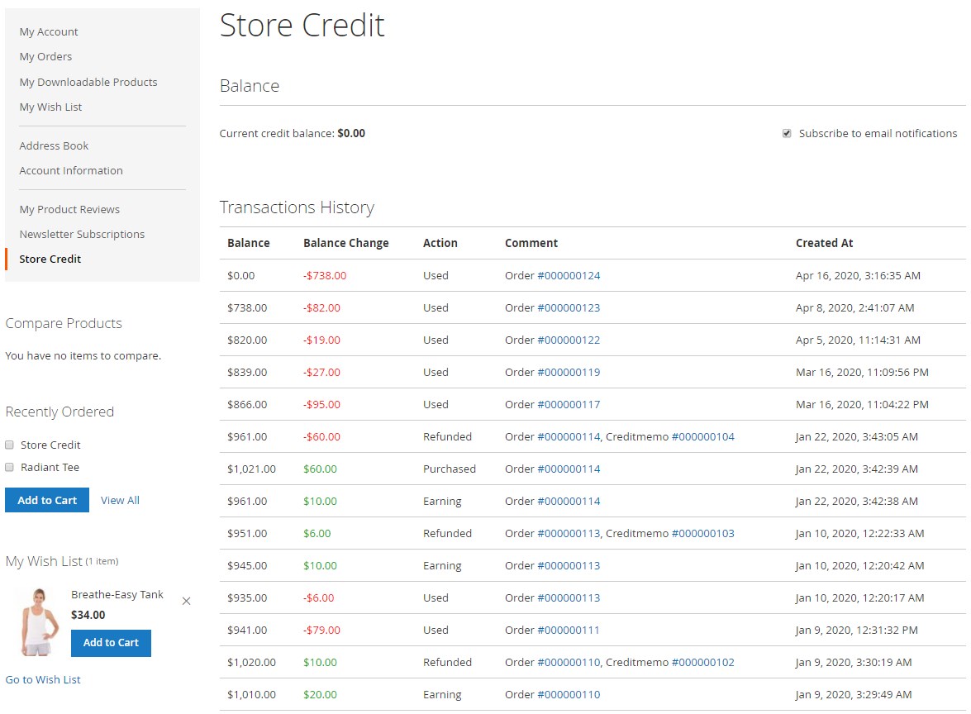Click View All recently ordered link

coord(120,500)
